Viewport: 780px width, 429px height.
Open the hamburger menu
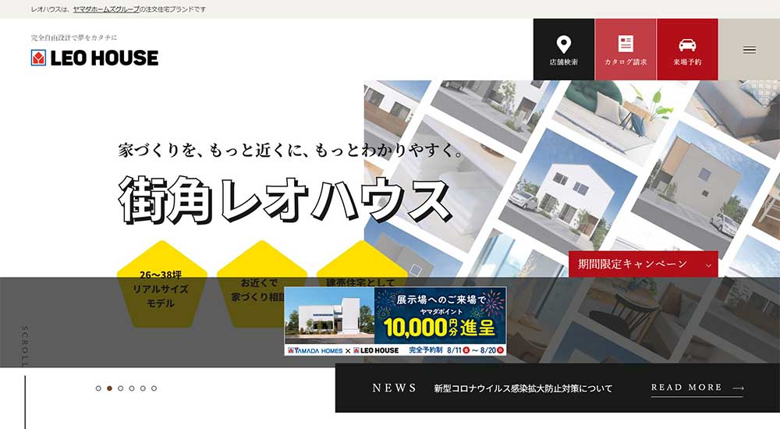(749, 50)
